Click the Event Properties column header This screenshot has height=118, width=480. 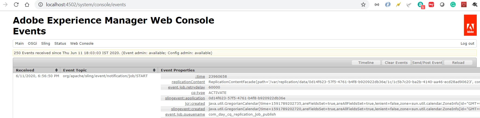[x=178, y=70]
